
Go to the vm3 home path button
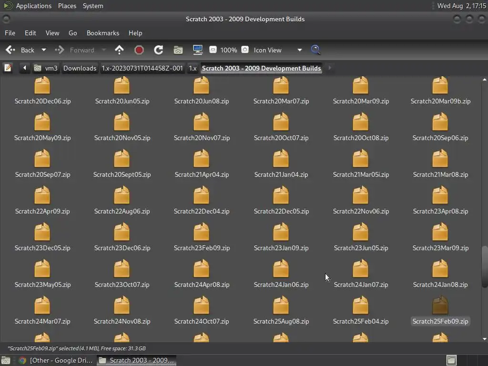click(x=46, y=68)
